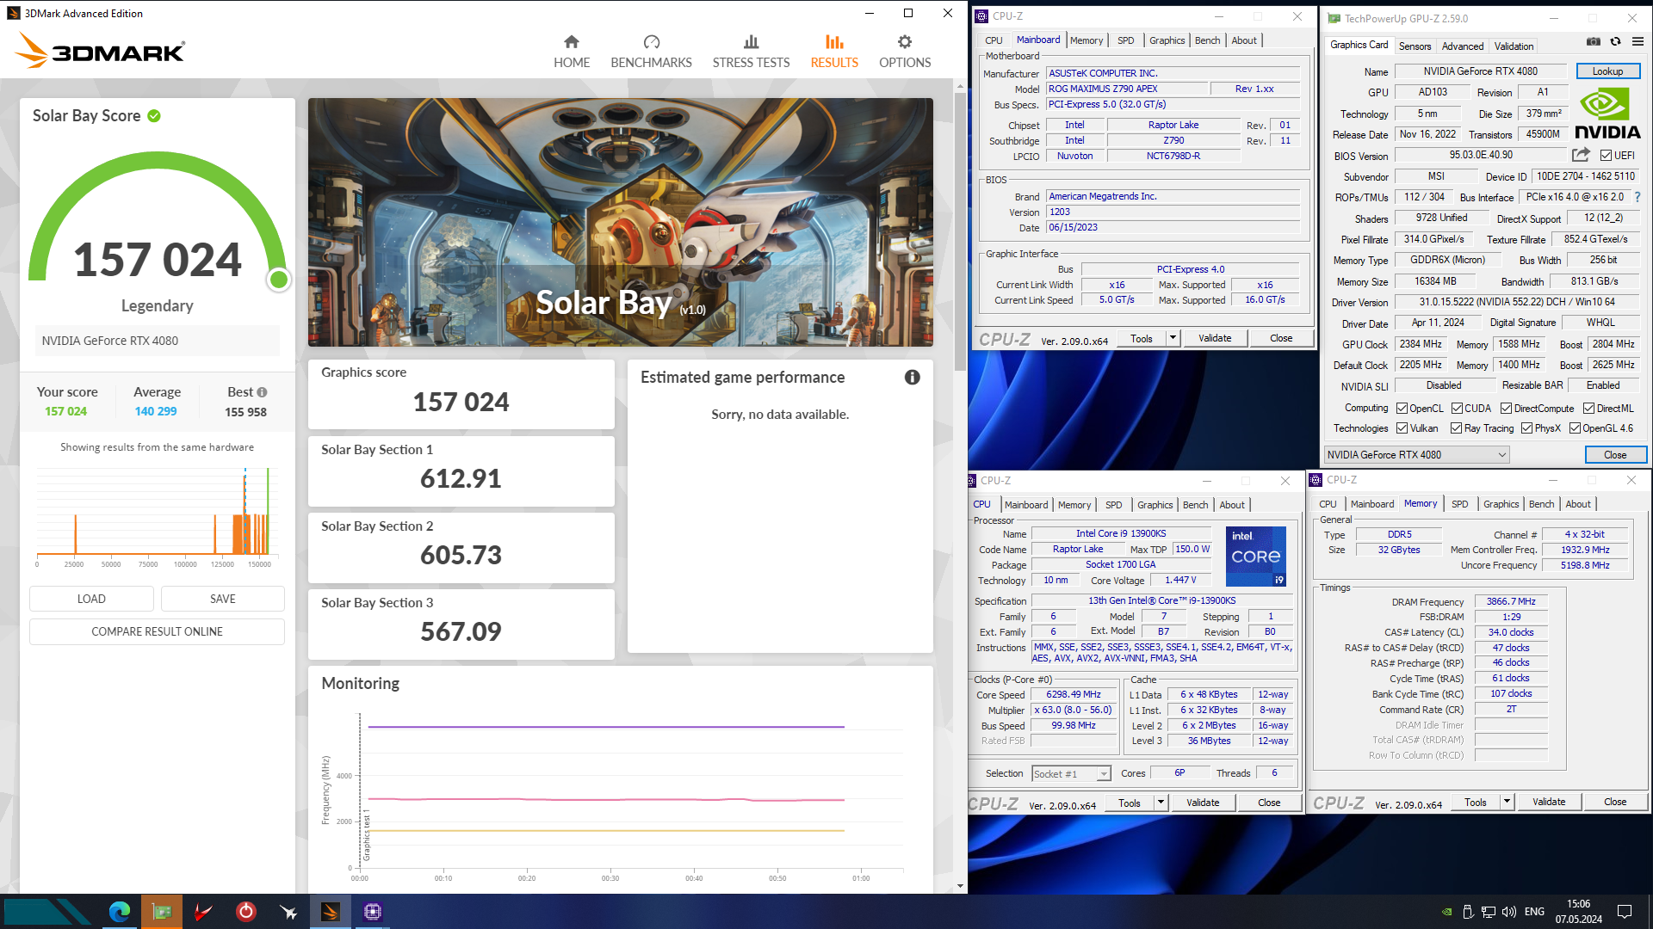Switch to Advanced tab in GPU-Z
Image resolution: width=1653 pixels, height=929 pixels.
(x=1463, y=46)
